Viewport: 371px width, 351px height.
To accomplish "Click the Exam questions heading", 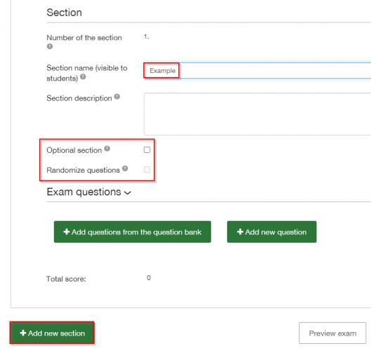I will pyautogui.click(x=84, y=192).
